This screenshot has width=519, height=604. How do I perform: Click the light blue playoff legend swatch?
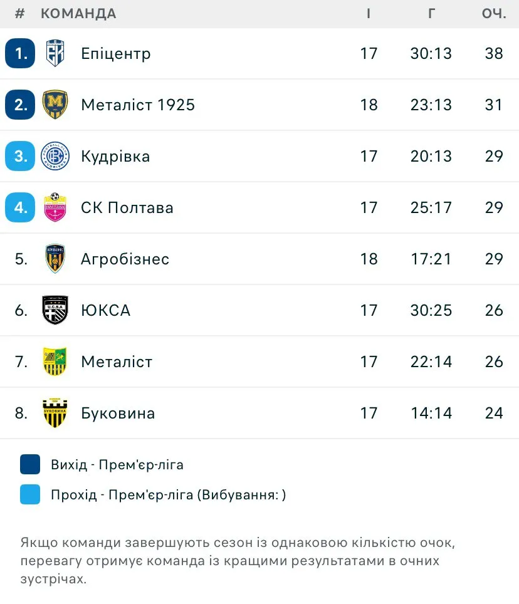[30, 494]
